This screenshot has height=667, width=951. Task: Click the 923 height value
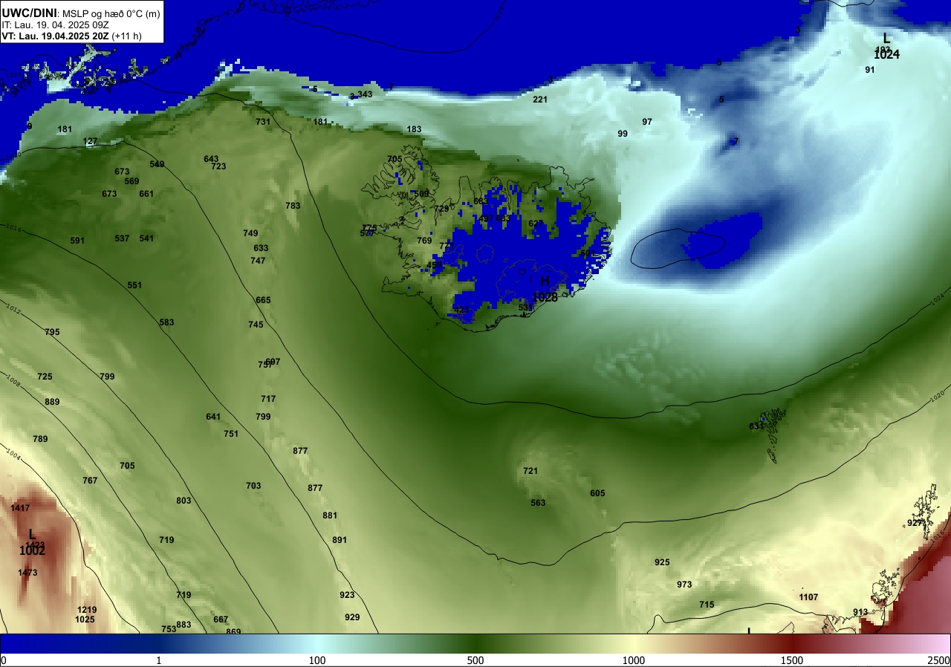click(347, 595)
